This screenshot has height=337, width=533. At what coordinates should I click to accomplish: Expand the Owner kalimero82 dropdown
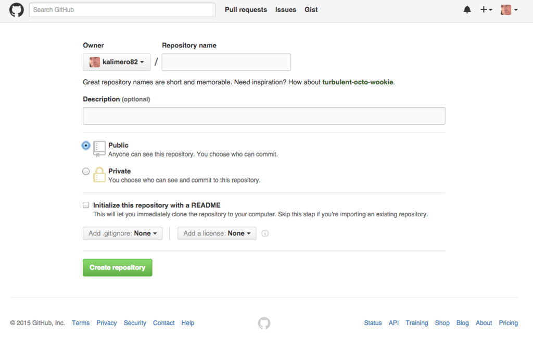coord(117,62)
